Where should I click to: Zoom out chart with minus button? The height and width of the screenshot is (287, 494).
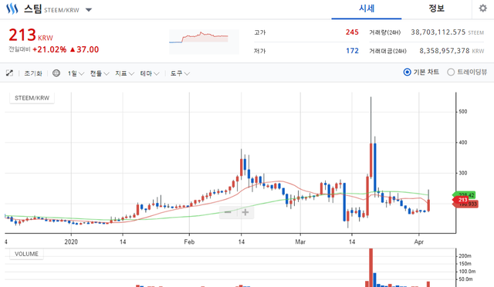tap(228, 212)
